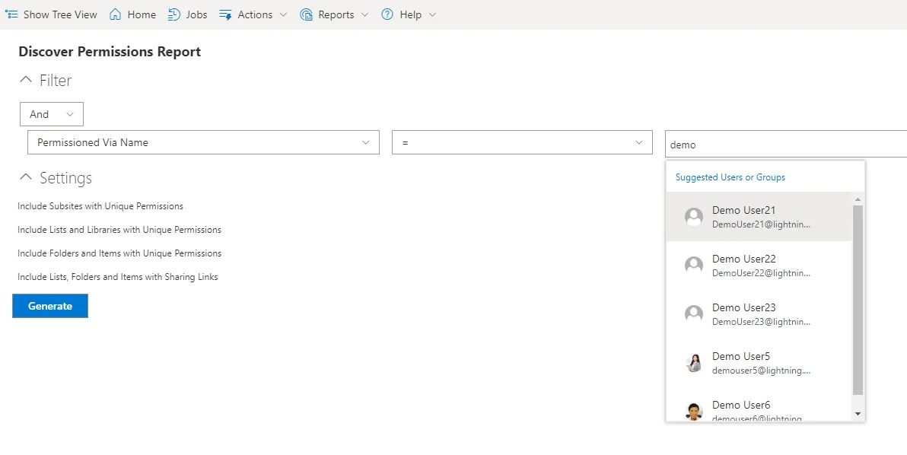Collapse the Filter section
This screenshot has height=455, width=907.
(27, 79)
